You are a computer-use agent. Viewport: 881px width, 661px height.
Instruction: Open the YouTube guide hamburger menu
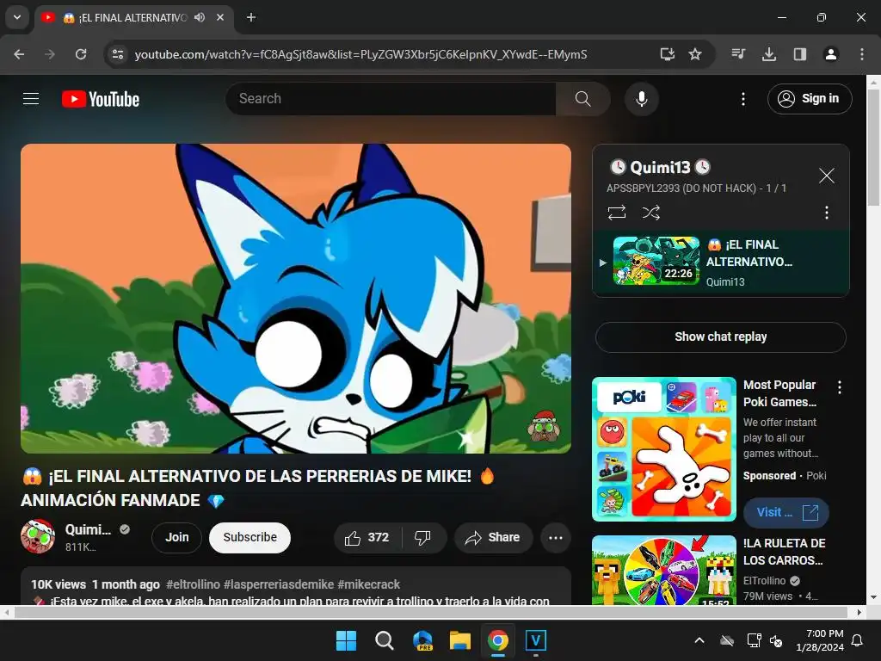click(x=31, y=99)
